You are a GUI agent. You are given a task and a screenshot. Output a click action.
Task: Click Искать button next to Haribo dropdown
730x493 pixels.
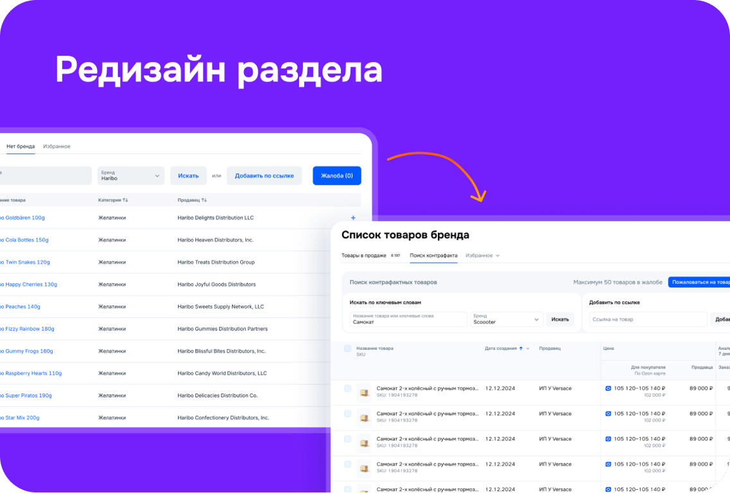[x=188, y=175]
